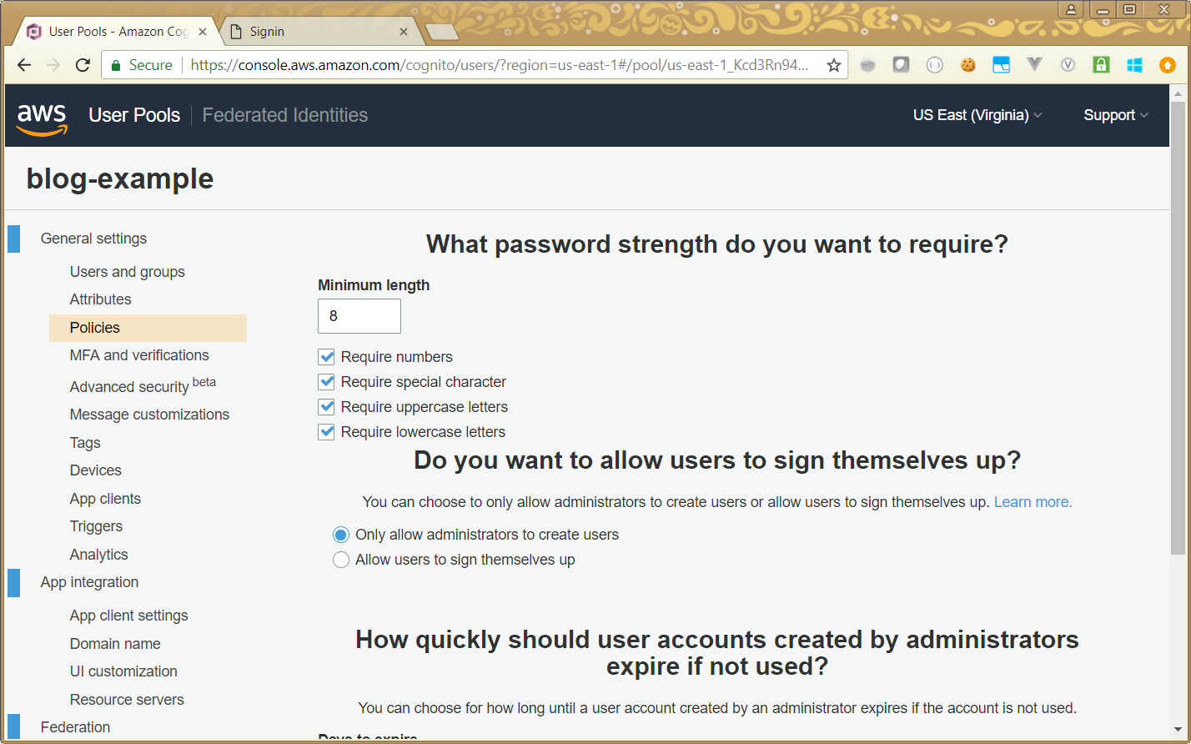Screen dimensions: 1191x744
Task: Go back to the previous page
Action: pos(24,65)
